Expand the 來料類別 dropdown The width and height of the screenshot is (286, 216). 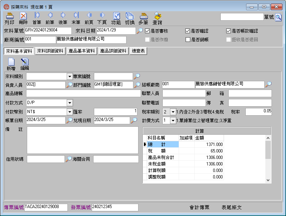(x=70, y=77)
